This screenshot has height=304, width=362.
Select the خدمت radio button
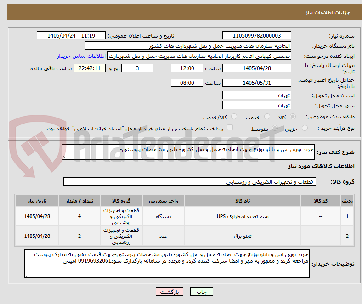[x=267, y=117]
